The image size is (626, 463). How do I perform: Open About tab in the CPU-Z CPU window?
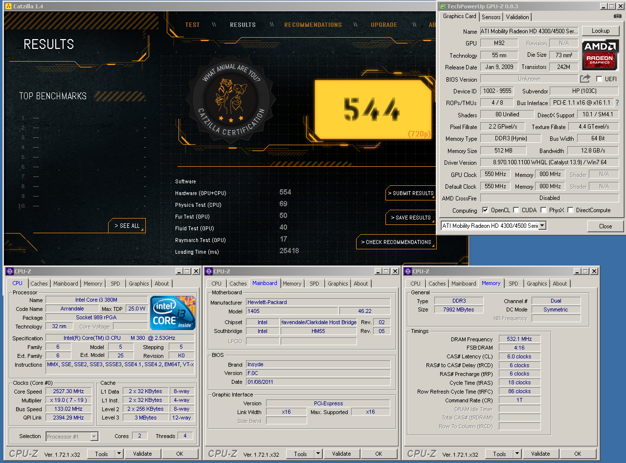point(162,284)
